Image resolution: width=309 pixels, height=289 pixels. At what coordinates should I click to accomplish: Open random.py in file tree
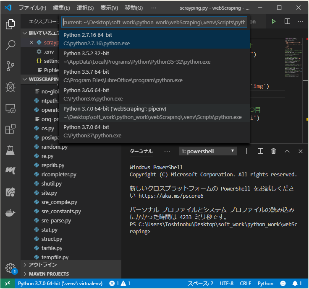(54, 147)
